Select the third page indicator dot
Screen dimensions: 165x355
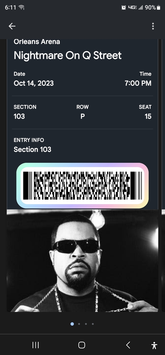tap(86, 324)
